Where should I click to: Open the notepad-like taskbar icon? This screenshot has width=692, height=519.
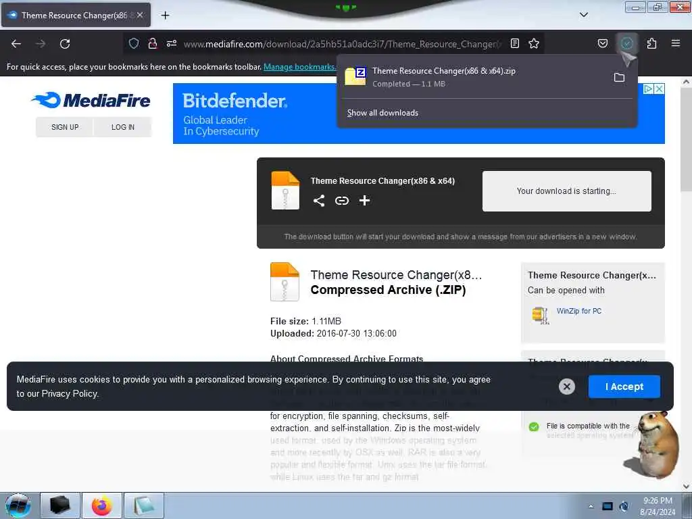(144, 505)
